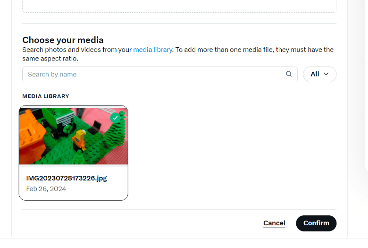Click the dashed upload area at top

[179, 6]
